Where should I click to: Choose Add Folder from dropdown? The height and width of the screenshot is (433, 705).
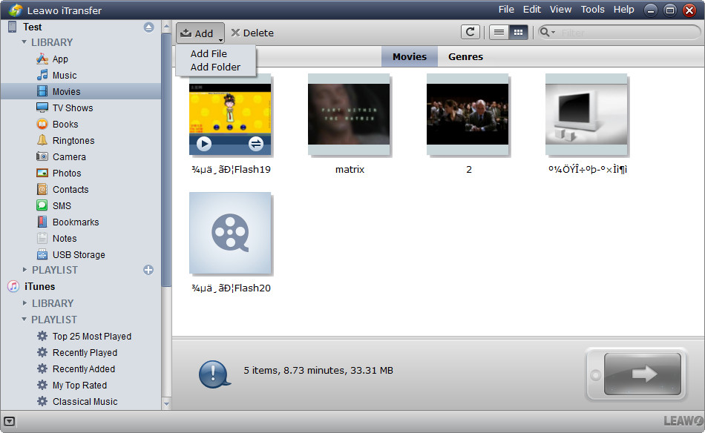[215, 67]
